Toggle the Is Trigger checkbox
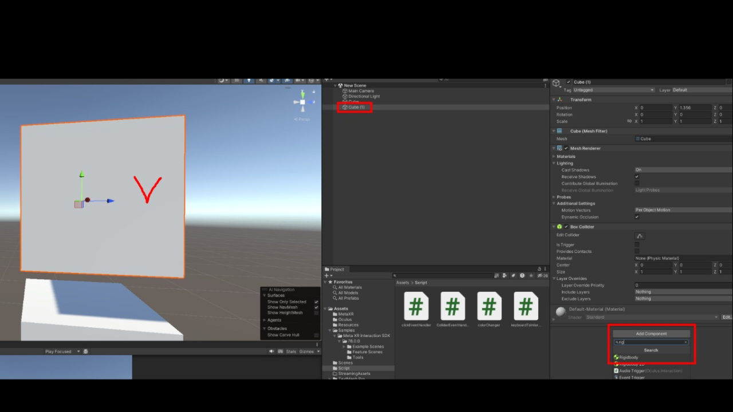Viewport: 733px width, 412px height. click(637, 245)
